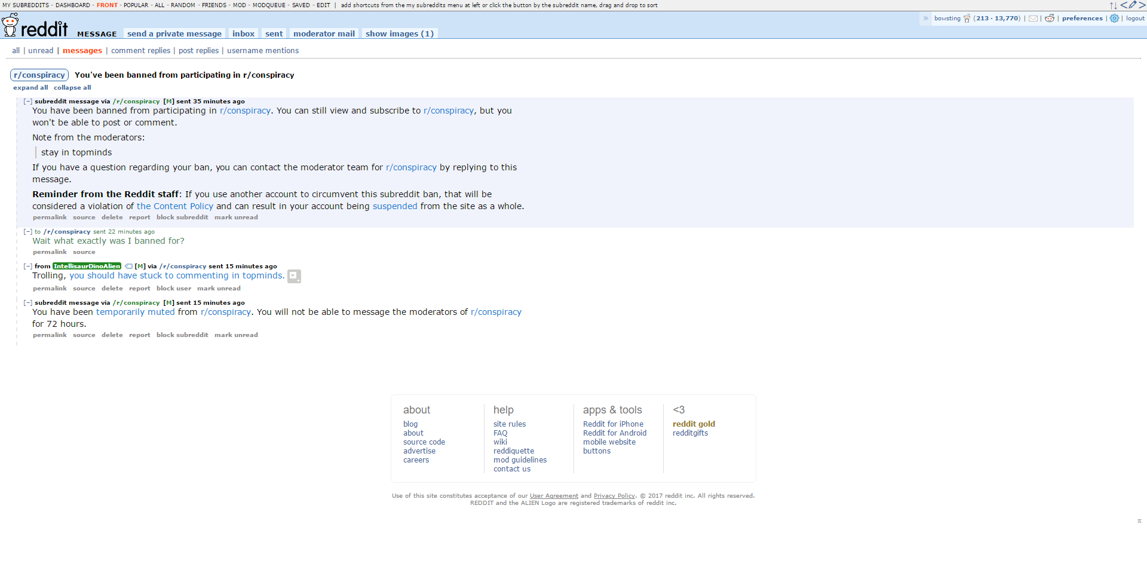Click logout link
The image size is (1147, 582).
(1135, 19)
